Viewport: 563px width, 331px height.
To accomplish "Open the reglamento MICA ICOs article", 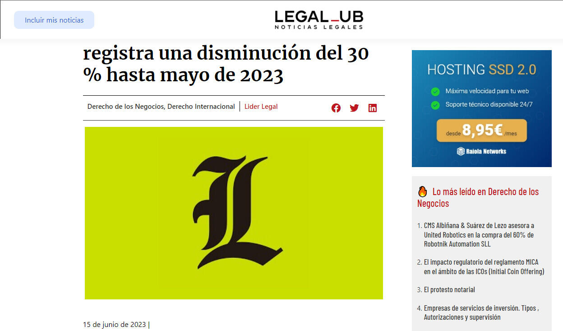I will 484,267.
